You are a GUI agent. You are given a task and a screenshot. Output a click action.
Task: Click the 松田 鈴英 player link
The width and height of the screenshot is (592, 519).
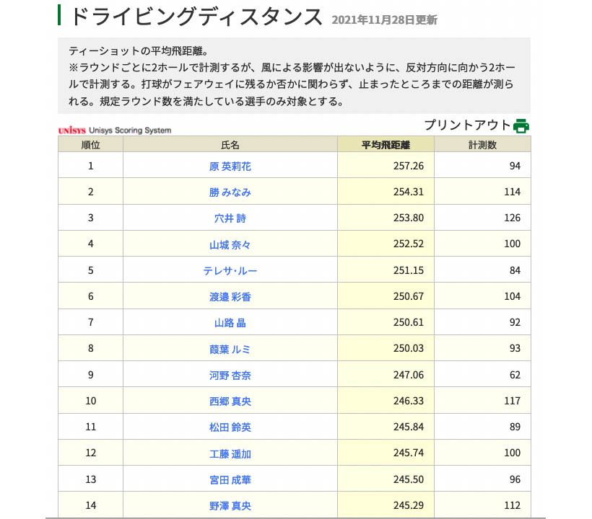tap(230, 427)
